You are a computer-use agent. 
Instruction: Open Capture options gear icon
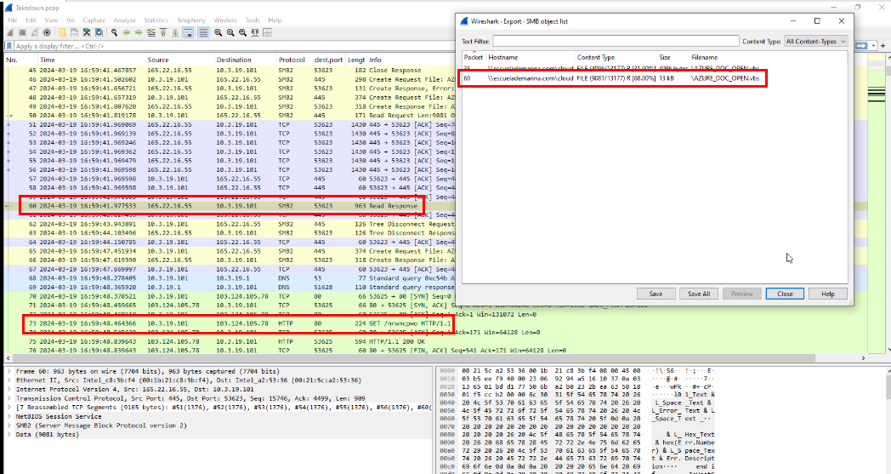(47, 33)
